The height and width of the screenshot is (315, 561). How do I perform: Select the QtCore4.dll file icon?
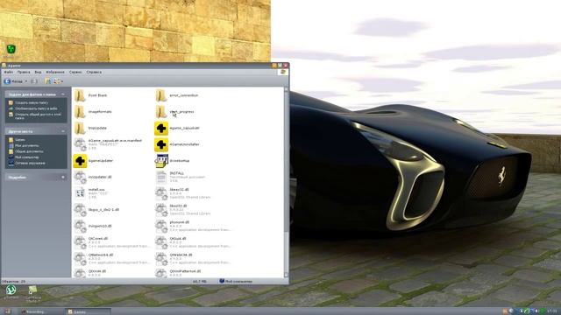click(80, 242)
